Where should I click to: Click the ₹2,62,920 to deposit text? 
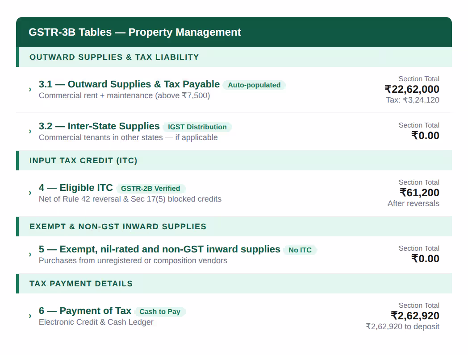point(403,327)
